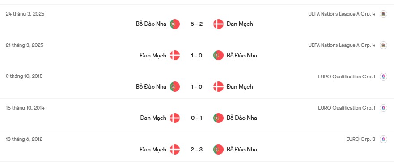394x163 pixels.
Task: Select Đan Mạch team name in 2012 match
Action: click(x=153, y=150)
